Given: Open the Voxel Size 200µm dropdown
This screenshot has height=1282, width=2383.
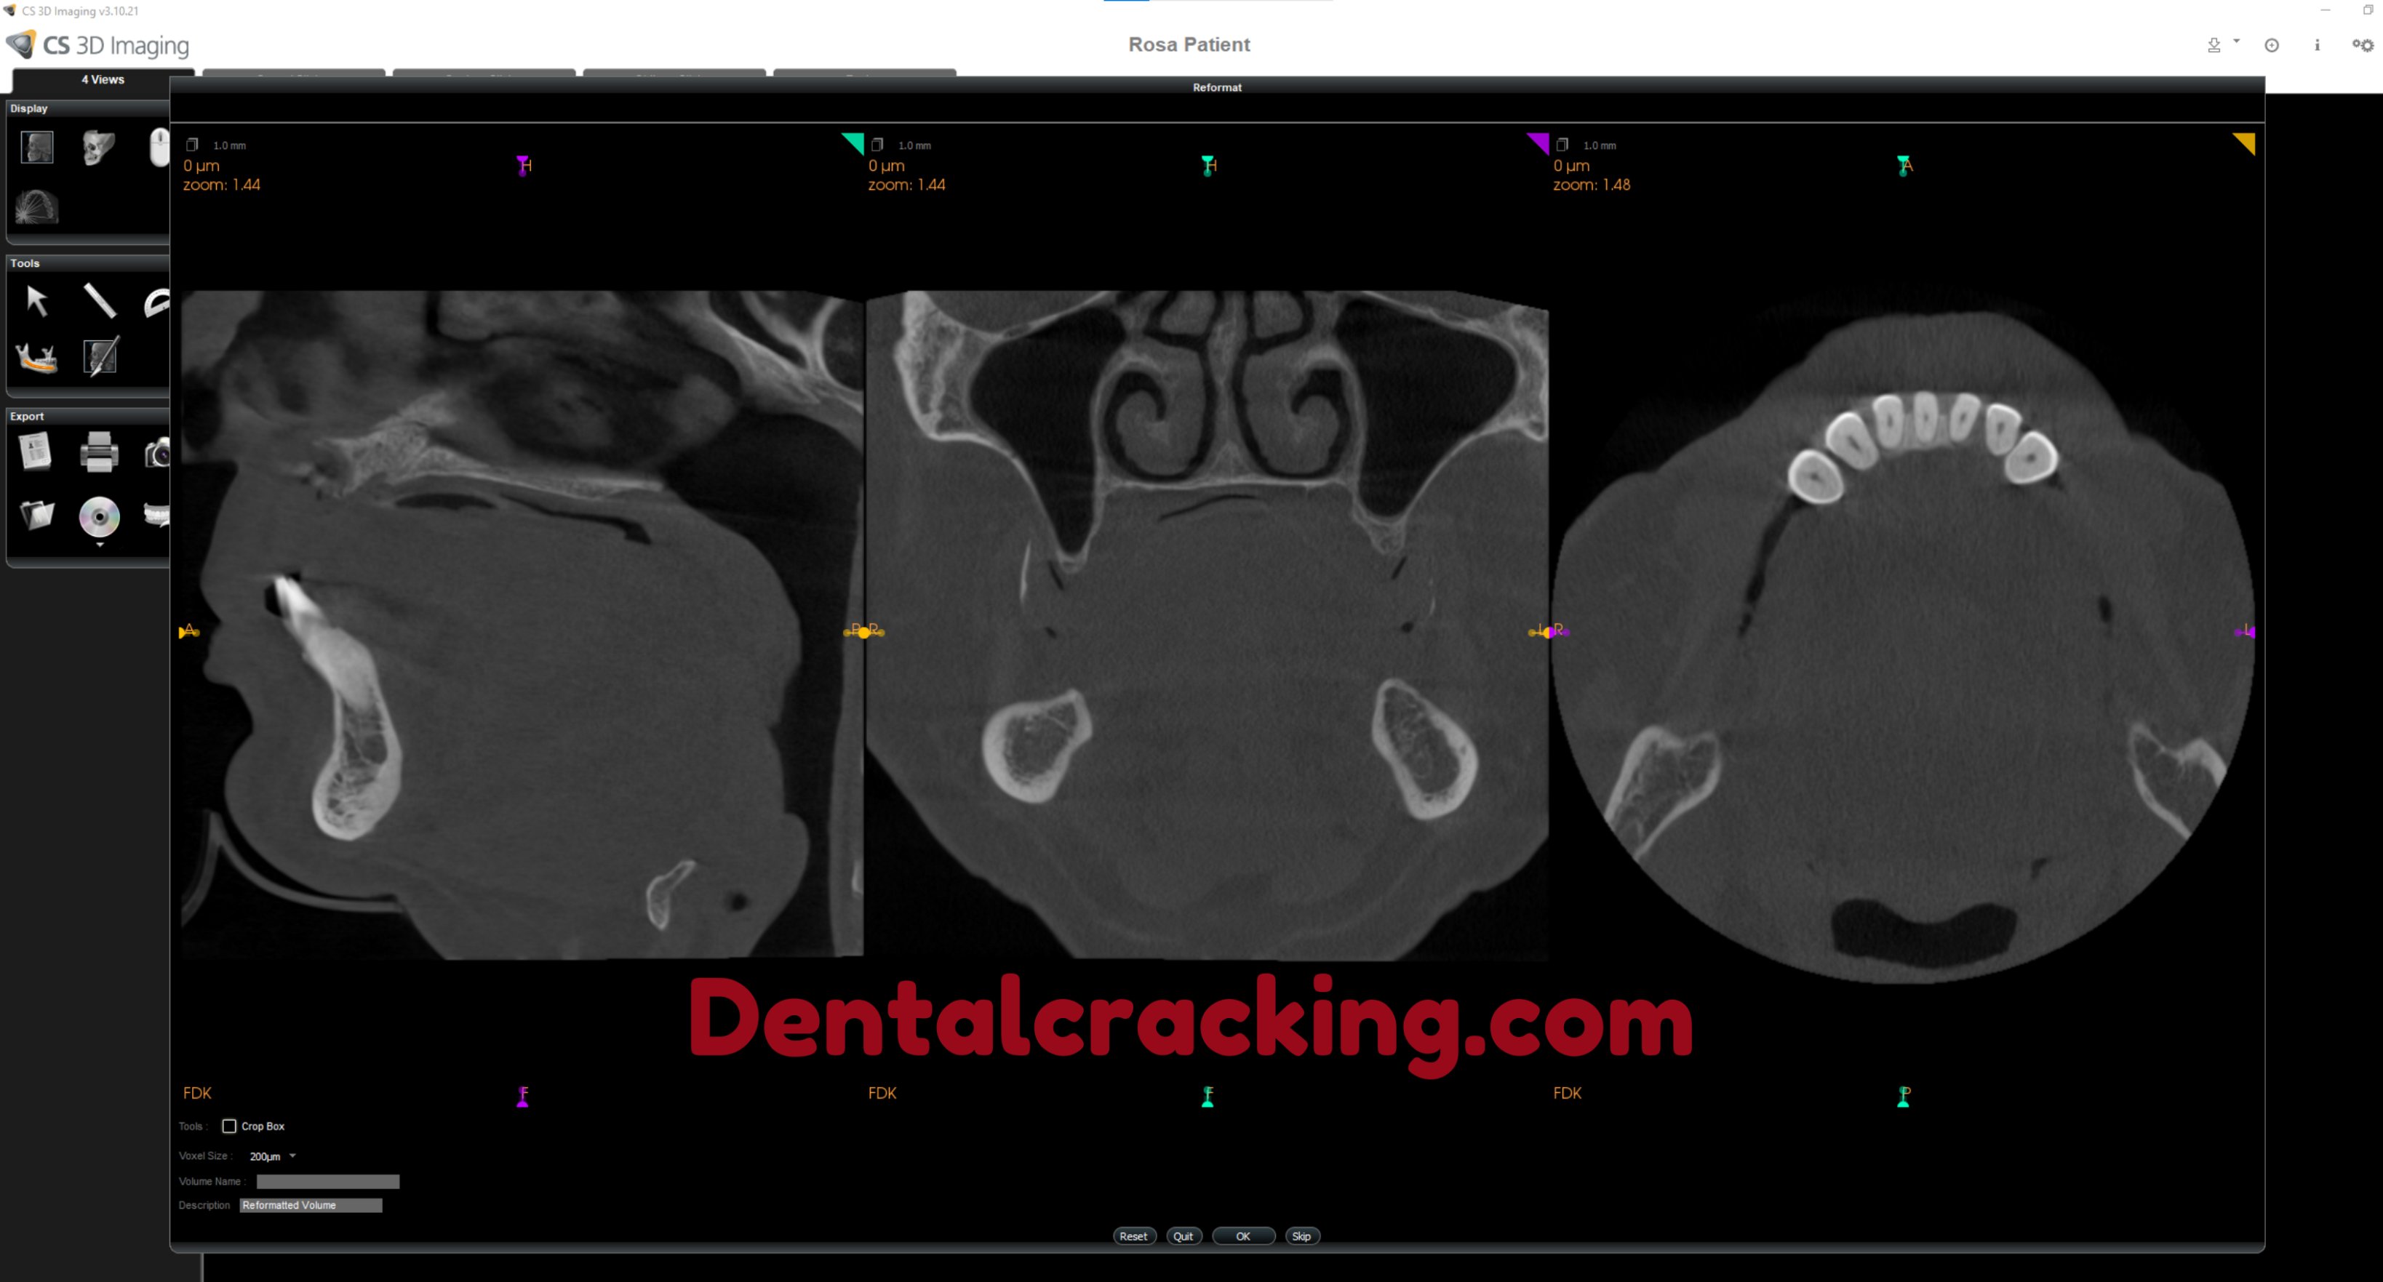Looking at the screenshot, I should pyautogui.click(x=273, y=1156).
